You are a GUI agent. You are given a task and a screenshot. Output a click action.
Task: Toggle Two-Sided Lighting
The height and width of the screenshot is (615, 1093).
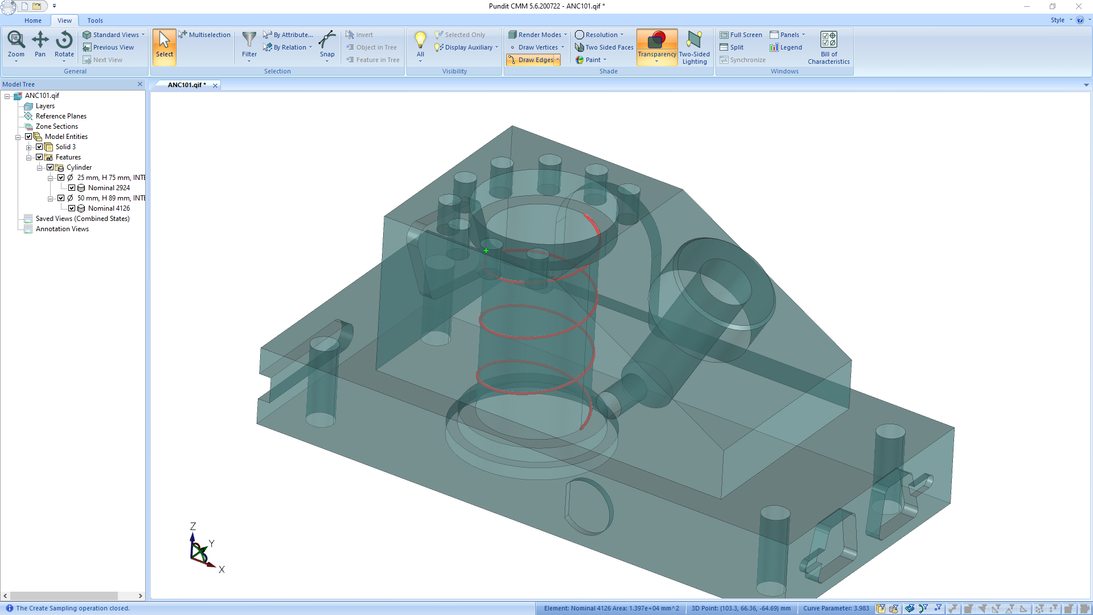click(695, 47)
